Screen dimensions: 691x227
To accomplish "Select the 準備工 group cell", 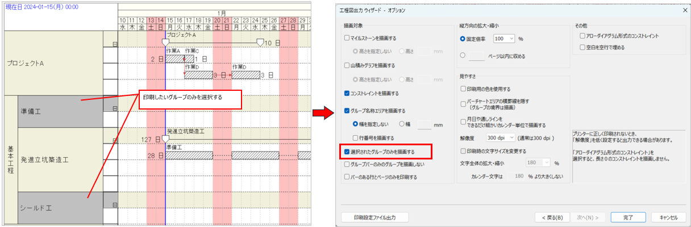I will [60, 111].
